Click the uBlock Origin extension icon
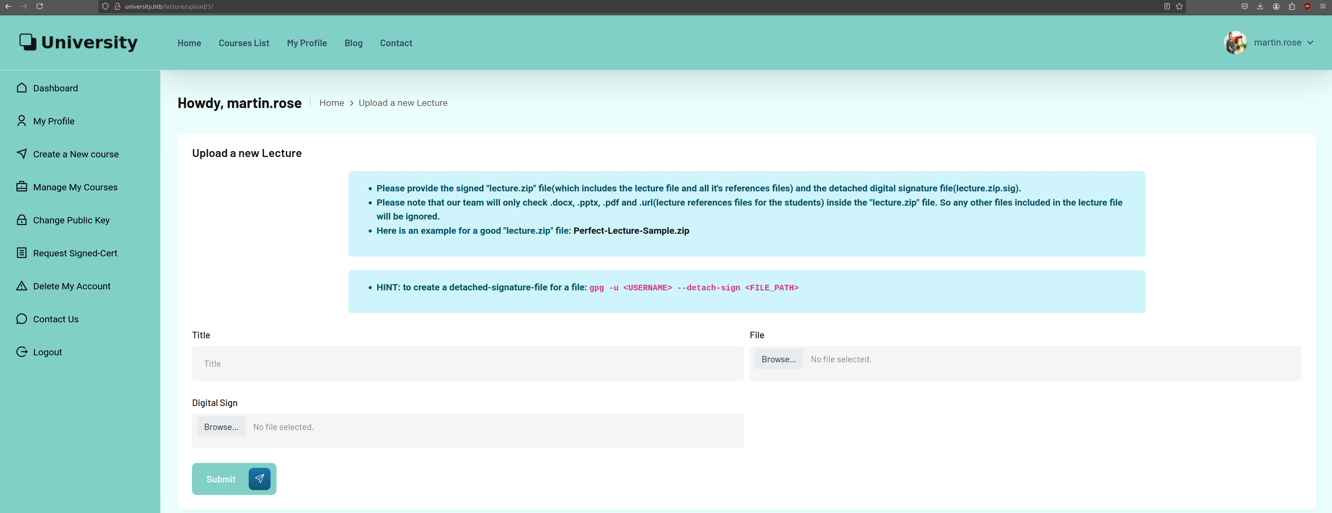Screen dimensions: 1332x513 (x=1307, y=6)
